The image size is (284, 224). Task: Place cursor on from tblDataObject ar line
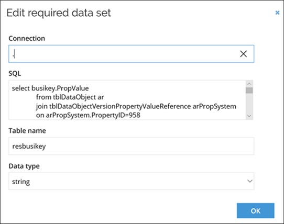pyautogui.click(x=70, y=97)
